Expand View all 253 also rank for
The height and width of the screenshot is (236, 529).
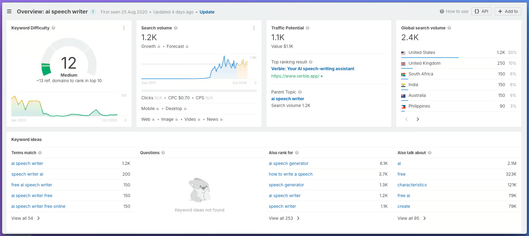(x=284, y=218)
